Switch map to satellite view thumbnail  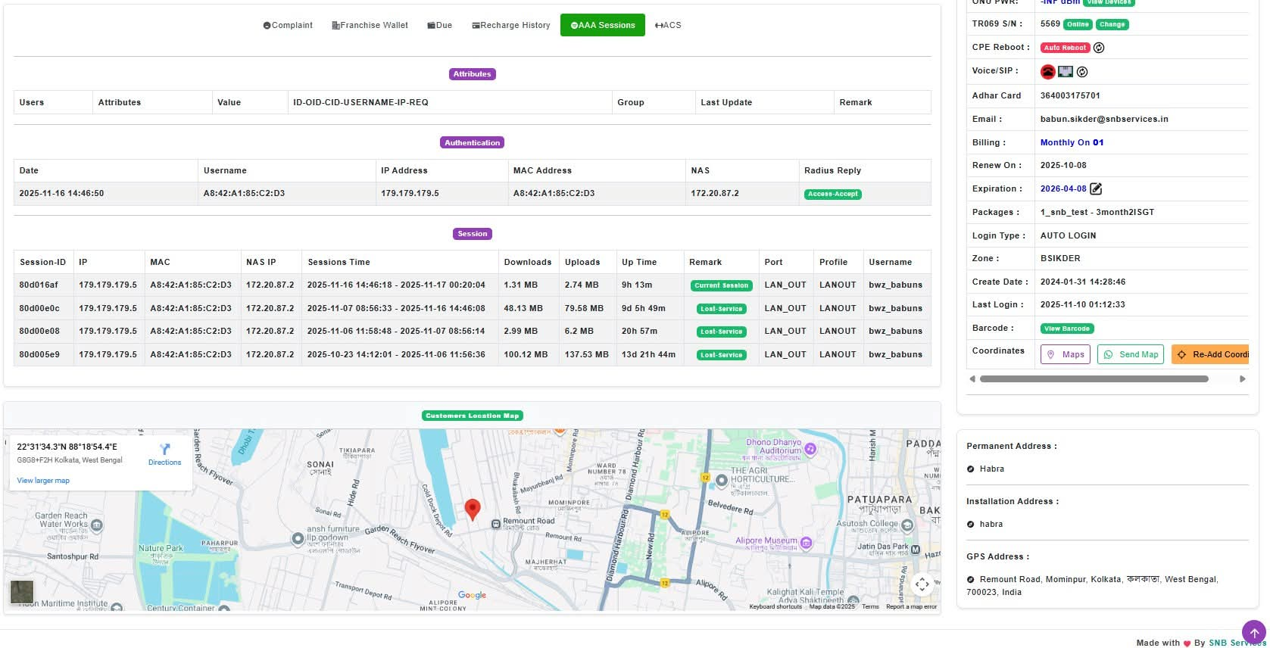pyautogui.click(x=22, y=592)
